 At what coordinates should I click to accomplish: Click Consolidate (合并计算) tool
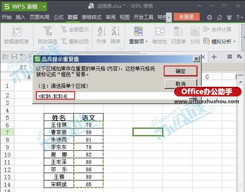pyautogui.click(x=217, y=29)
